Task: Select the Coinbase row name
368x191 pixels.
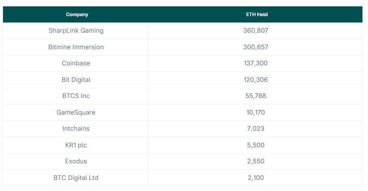Action: click(76, 63)
